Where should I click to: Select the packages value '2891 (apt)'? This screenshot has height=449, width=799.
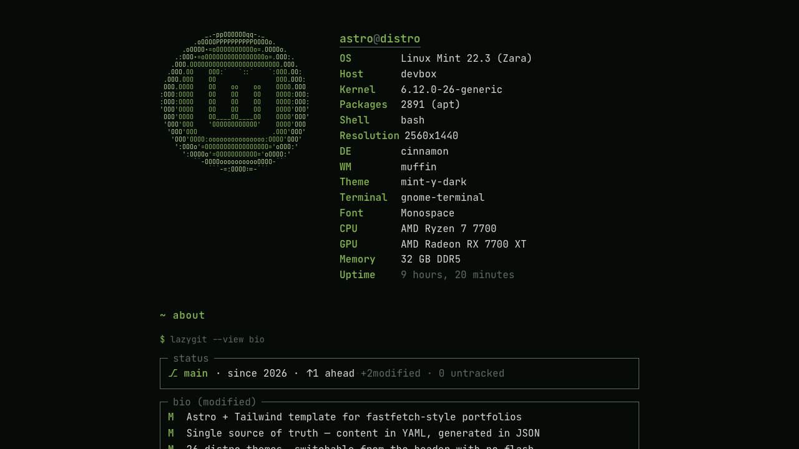point(431,105)
